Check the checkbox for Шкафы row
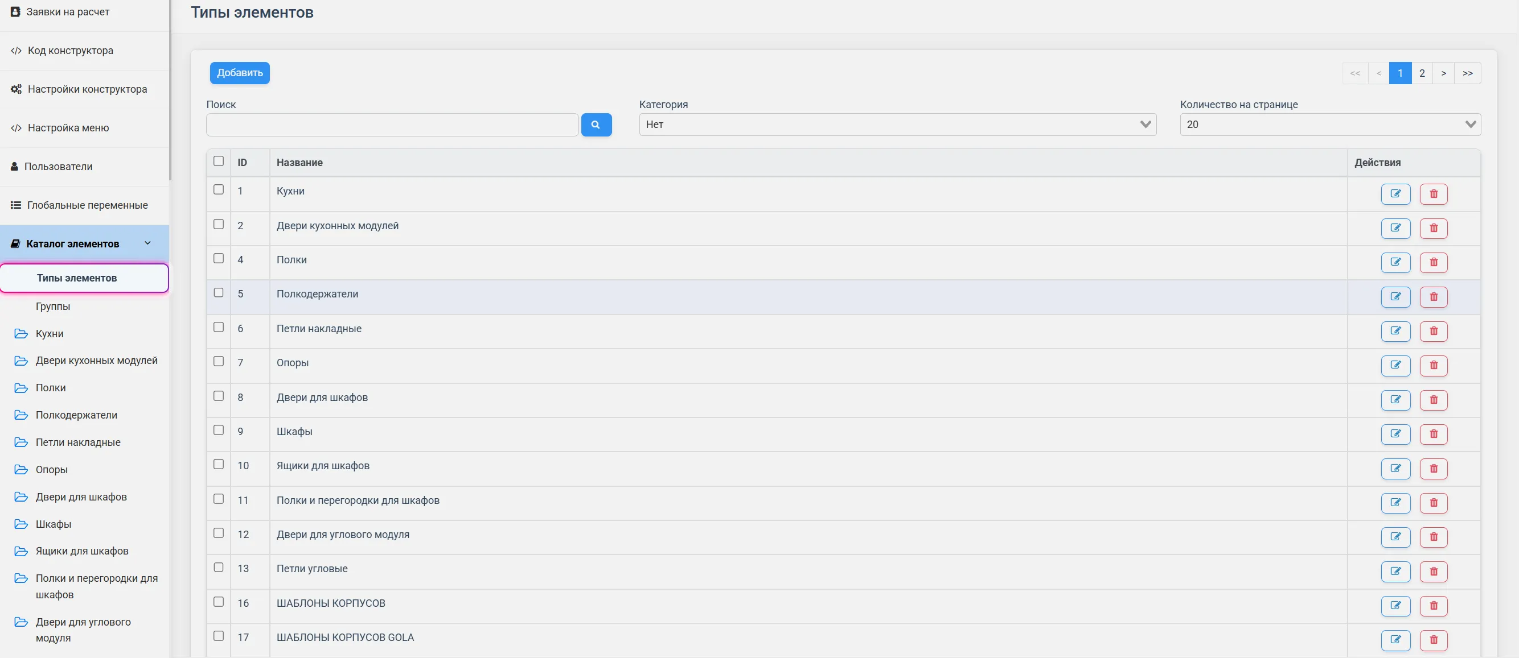Image resolution: width=1519 pixels, height=658 pixels. tap(219, 430)
